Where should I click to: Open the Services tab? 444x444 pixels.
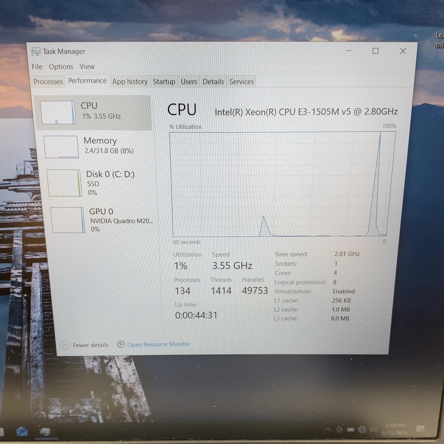[242, 82]
